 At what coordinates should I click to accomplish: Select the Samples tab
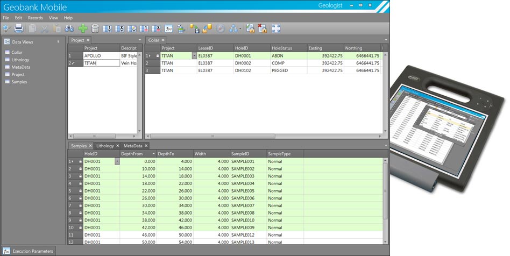click(79, 146)
